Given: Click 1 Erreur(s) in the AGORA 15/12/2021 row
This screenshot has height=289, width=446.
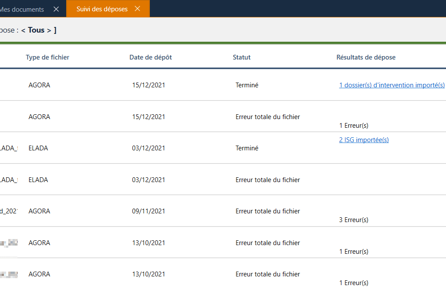Looking at the screenshot, I should coord(354,126).
